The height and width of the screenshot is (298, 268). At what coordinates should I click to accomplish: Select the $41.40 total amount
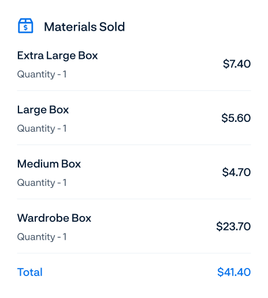coord(234,272)
